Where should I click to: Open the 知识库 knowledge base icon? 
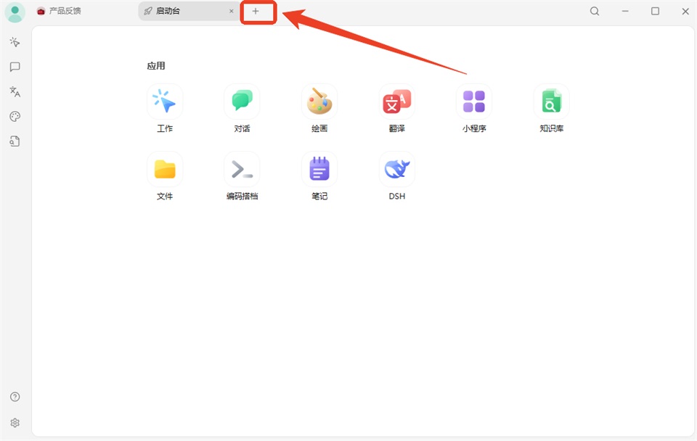(551, 102)
